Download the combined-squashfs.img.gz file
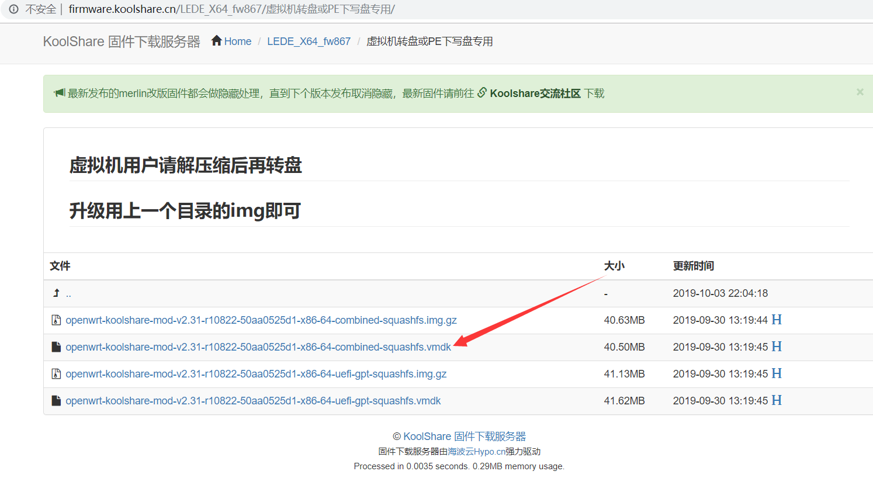The height and width of the screenshot is (485, 873). (x=261, y=320)
